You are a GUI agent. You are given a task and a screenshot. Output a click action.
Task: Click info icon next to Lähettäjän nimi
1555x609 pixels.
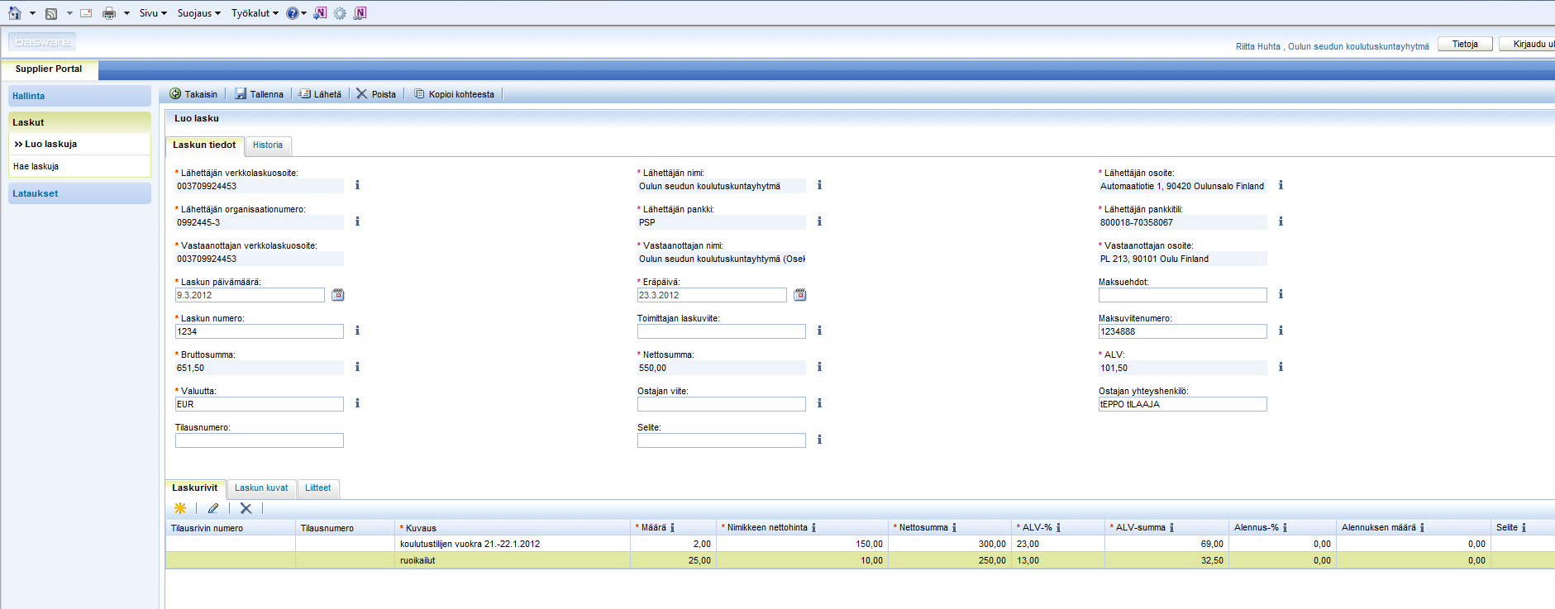click(x=819, y=185)
